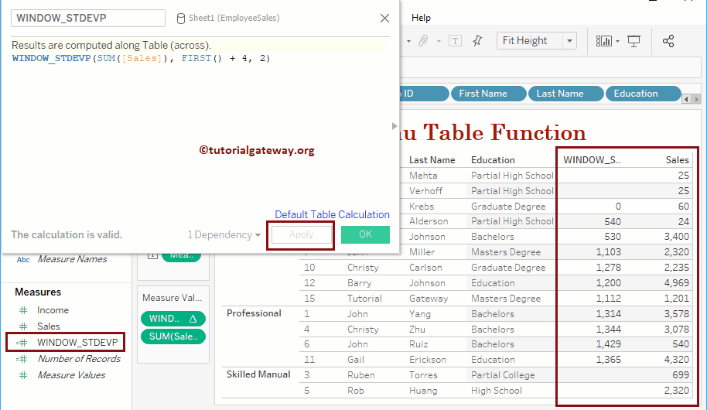
Task: Expand the function list arrow in dialog
Action: pos(394,126)
